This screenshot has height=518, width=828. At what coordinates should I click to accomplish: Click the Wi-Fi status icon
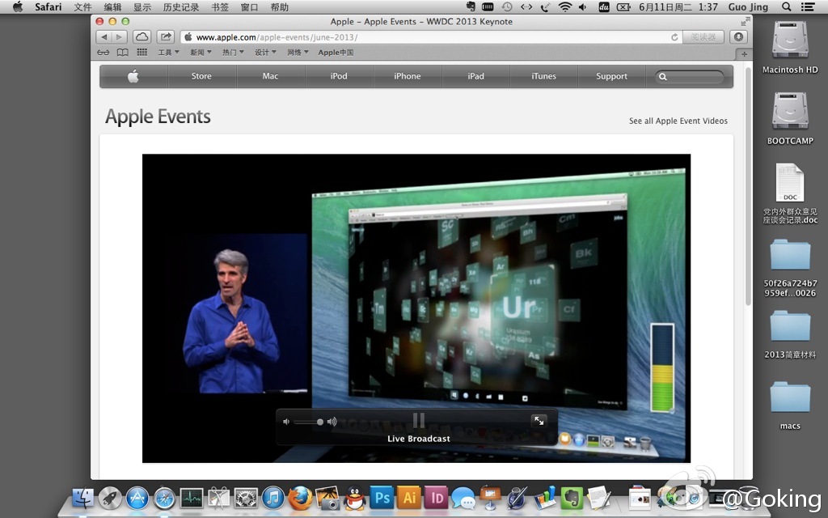point(565,6)
